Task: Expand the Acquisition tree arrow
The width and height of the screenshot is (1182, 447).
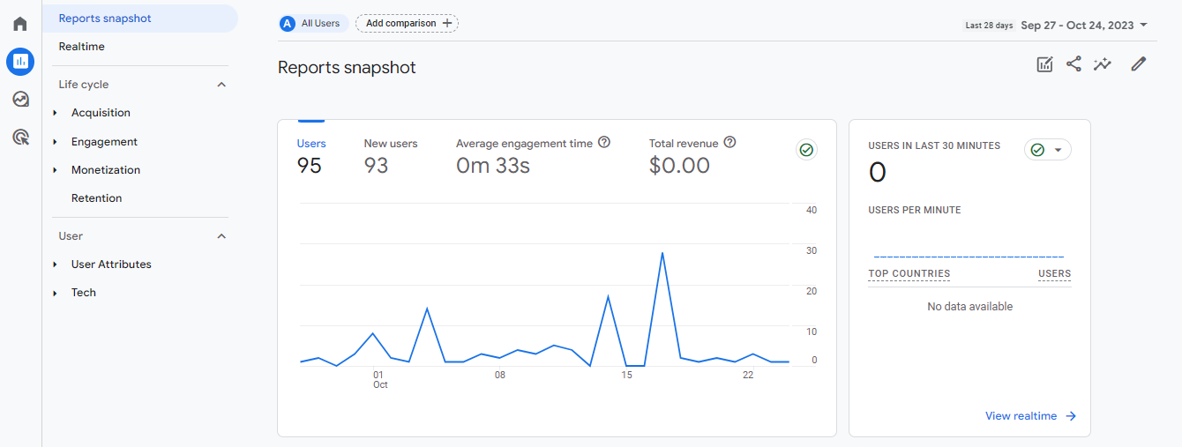Action: (55, 113)
